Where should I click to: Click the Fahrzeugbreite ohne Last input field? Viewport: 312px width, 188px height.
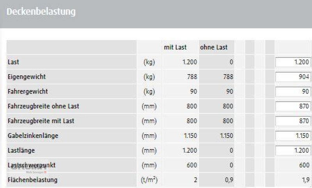[293, 106]
